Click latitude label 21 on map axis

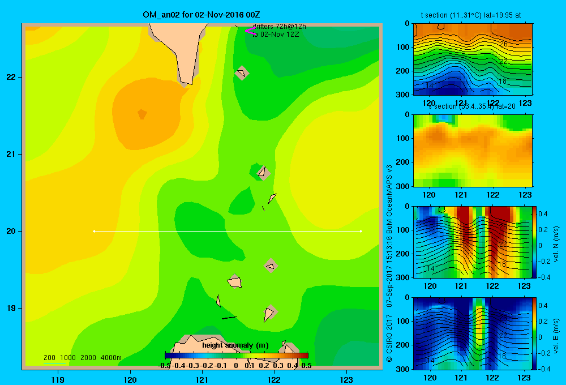coord(11,154)
